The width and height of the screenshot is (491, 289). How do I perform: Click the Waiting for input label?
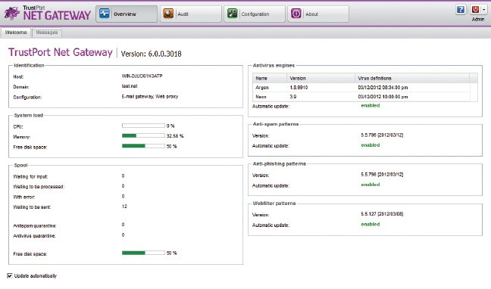(x=30, y=176)
